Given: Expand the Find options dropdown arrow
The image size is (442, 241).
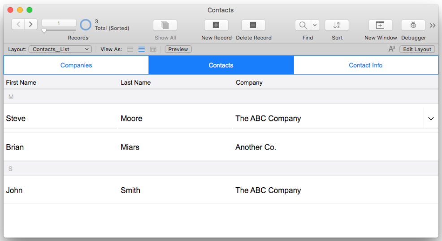Looking at the screenshot, I should [315, 26].
